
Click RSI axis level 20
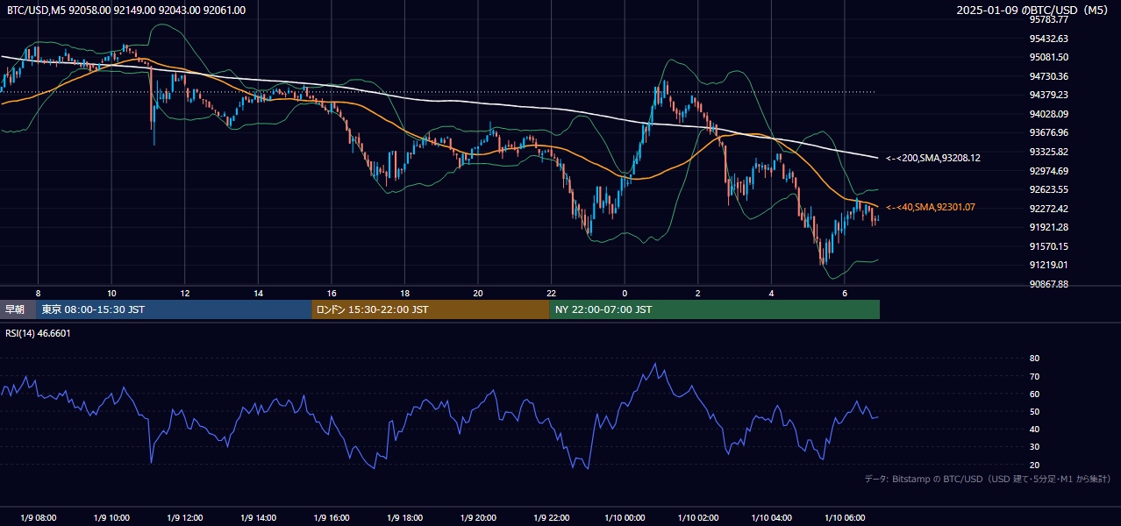1034,465
